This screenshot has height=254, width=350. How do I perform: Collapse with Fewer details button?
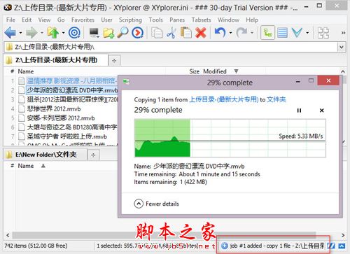(x=156, y=204)
